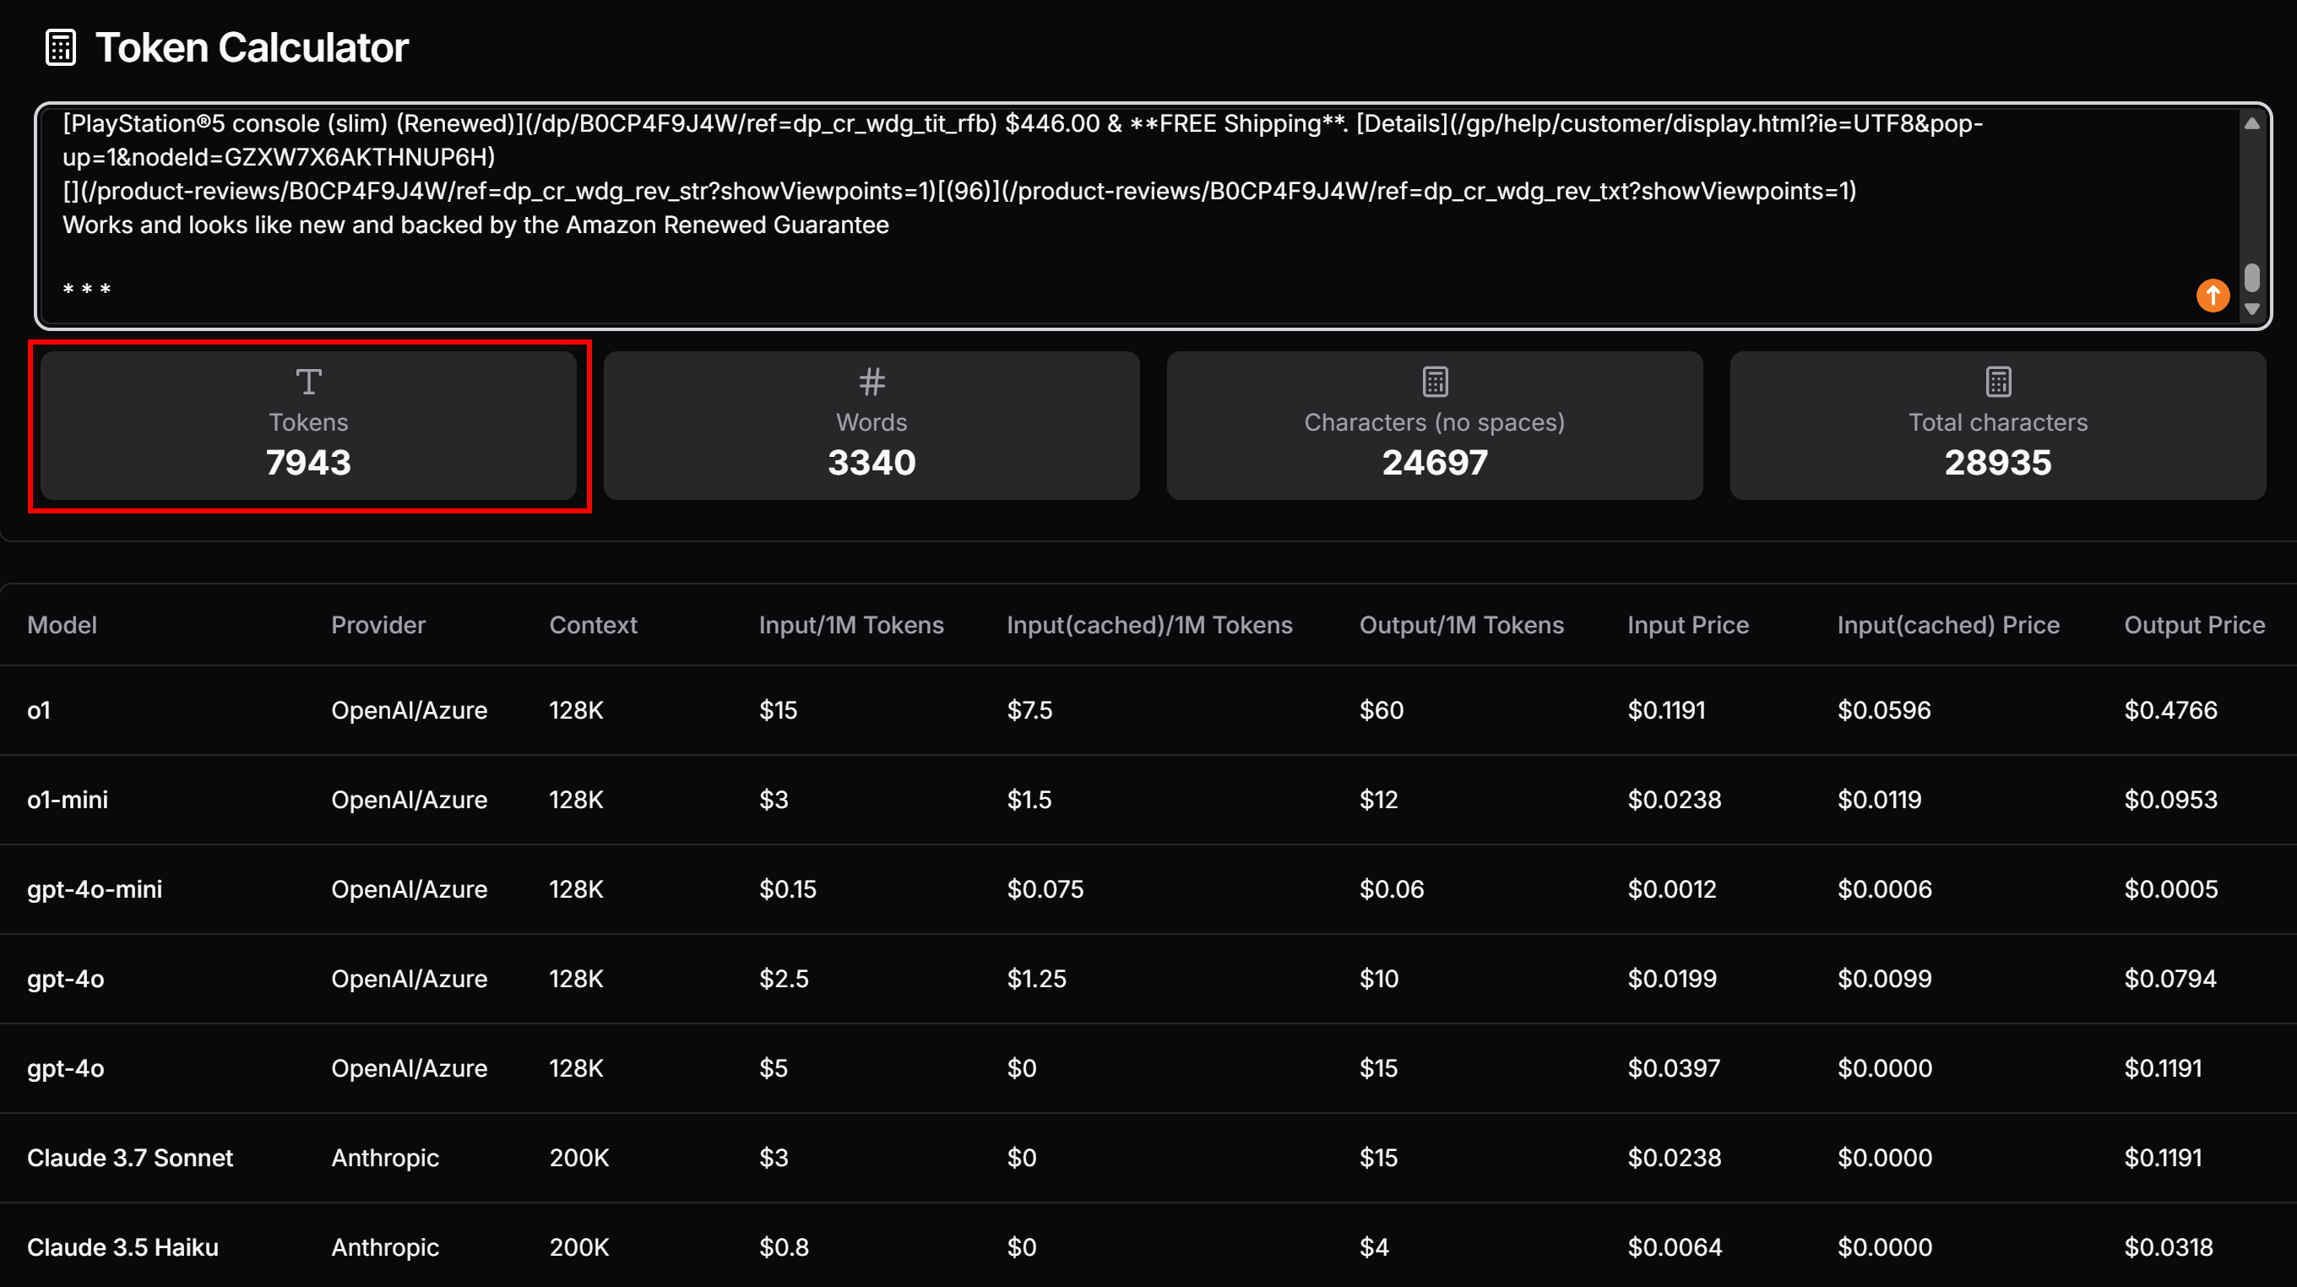
Task: Click calculator icon above Total characters
Action: click(1998, 383)
